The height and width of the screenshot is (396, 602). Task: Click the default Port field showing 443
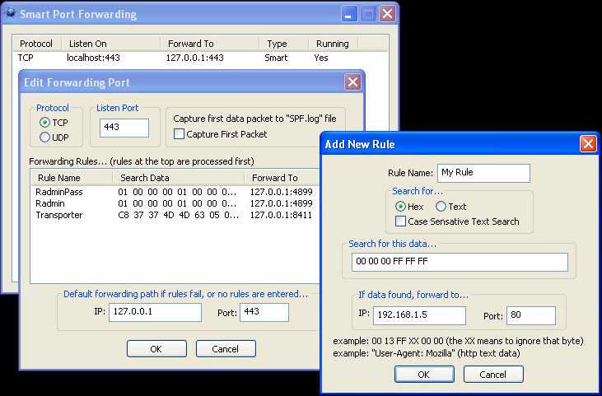click(x=264, y=312)
